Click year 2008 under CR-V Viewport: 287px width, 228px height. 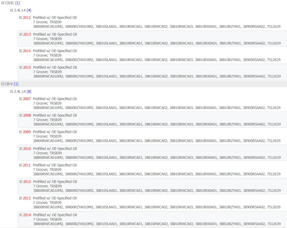tap(27, 115)
